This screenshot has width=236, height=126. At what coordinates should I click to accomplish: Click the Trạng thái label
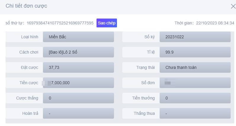[x=145, y=67]
